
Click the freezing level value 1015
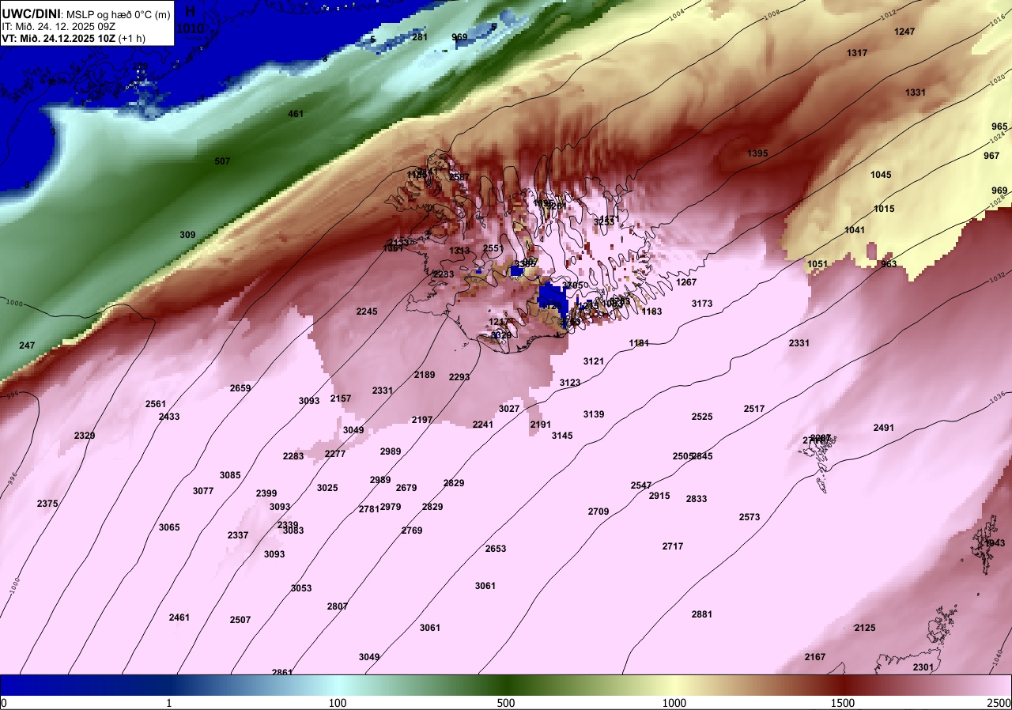(884, 209)
